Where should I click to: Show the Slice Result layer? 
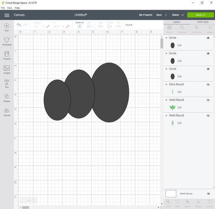click(x=208, y=85)
